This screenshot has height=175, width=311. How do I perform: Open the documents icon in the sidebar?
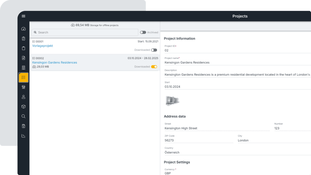(x=23, y=58)
